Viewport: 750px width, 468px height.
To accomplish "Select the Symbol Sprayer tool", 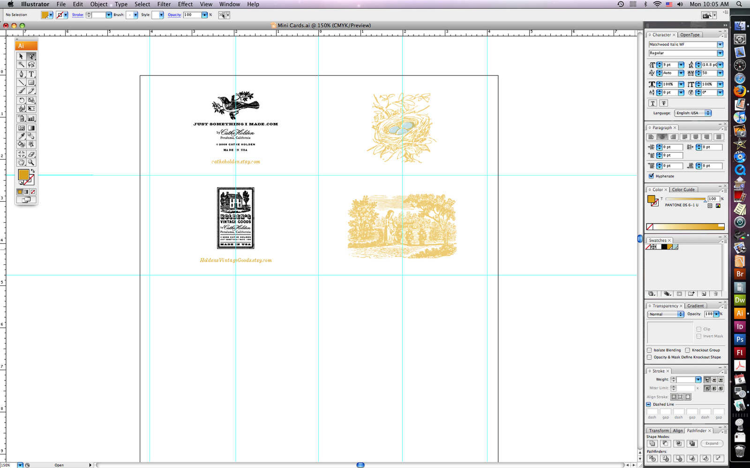I will 21,118.
